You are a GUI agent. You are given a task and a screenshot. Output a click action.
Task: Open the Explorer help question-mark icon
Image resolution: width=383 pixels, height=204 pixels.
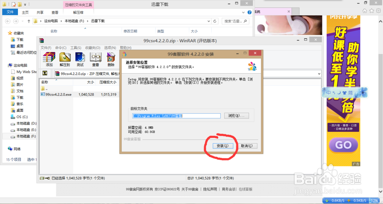tap(249, 12)
